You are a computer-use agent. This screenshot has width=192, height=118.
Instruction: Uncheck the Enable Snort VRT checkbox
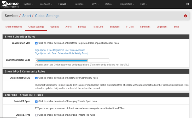click(x=36, y=43)
